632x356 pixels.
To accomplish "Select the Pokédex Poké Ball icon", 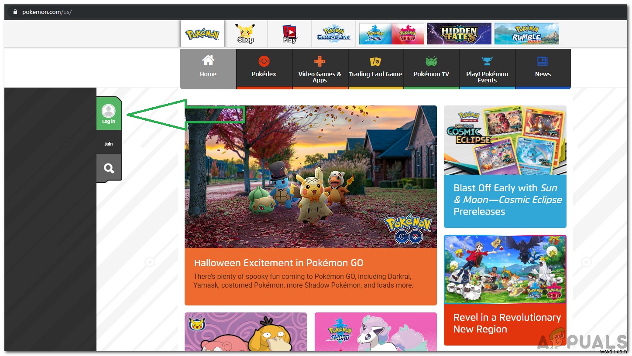I will coord(264,68).
